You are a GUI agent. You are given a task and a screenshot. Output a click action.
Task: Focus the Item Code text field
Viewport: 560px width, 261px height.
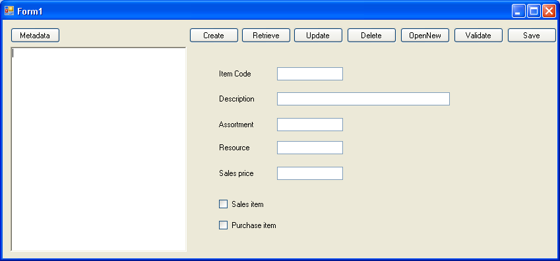click(x=310, y=74)
